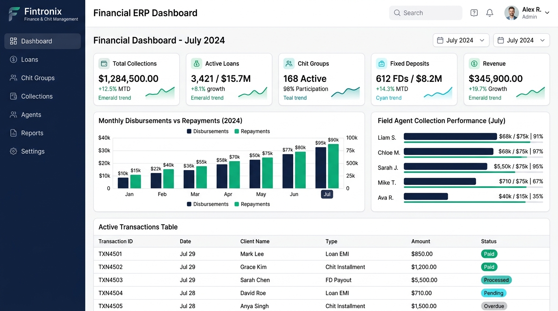Click Alex R. profile avatar

(511, 13)
